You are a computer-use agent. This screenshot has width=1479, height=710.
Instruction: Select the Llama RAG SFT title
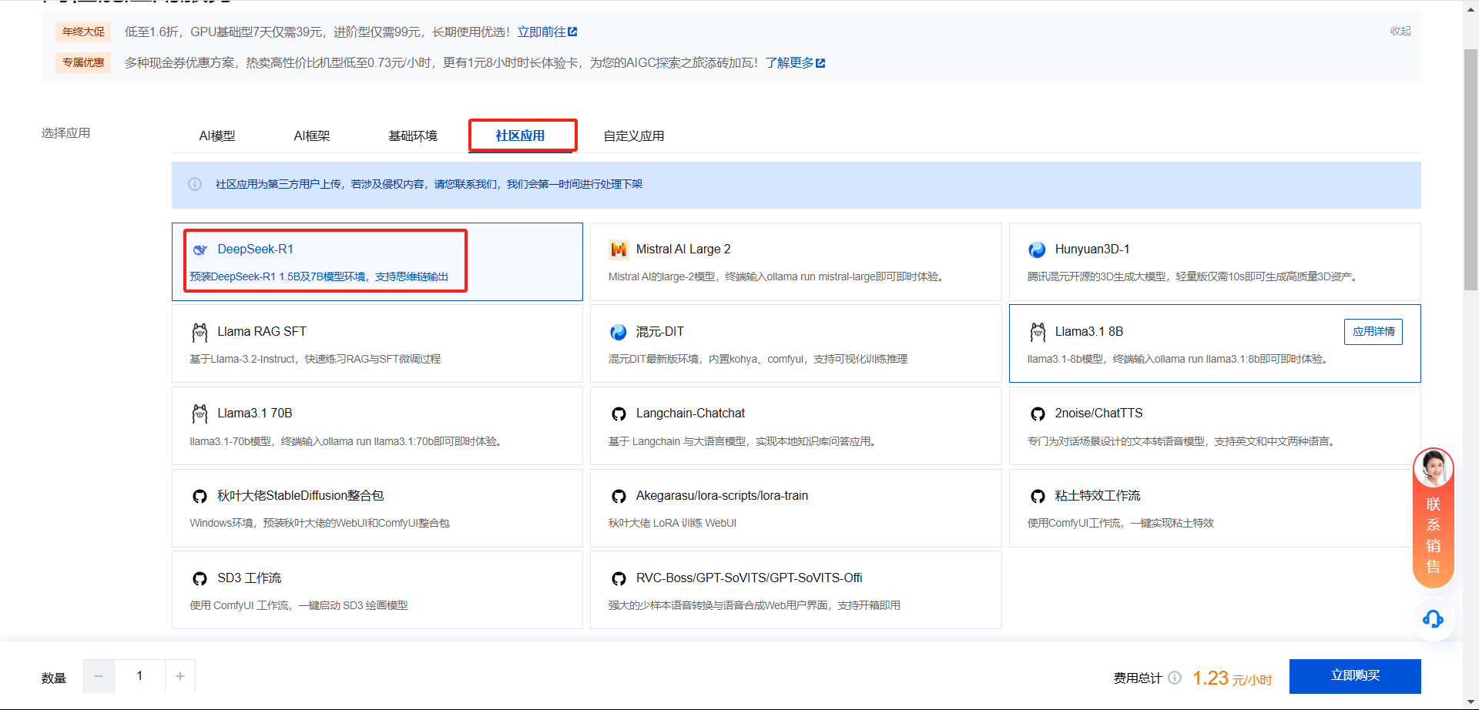tap(262, 332)
